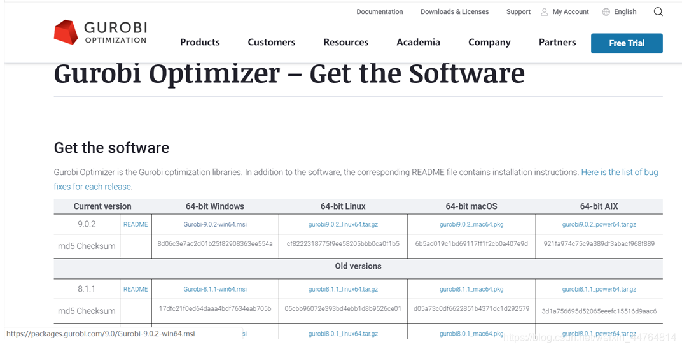
Task: Open Downloads & Licenses link
Action: [454, 11]
